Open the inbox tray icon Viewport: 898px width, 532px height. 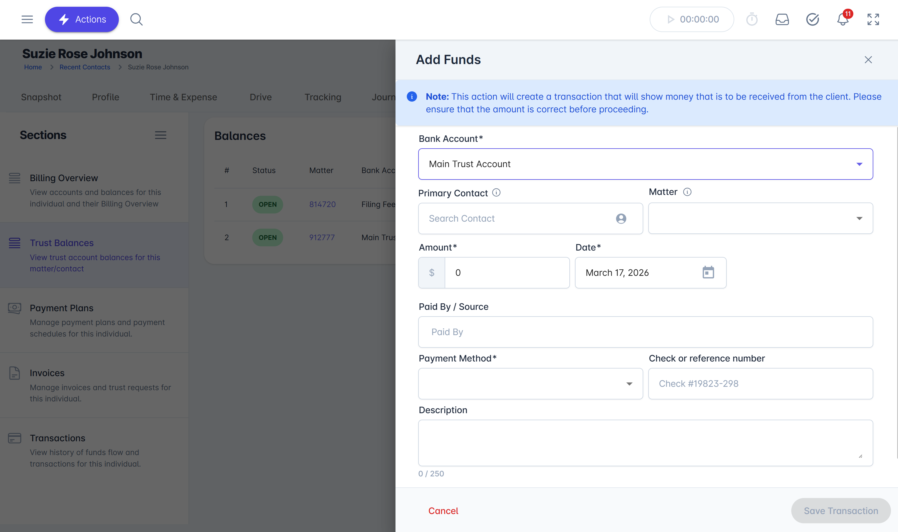pos(782,19)
